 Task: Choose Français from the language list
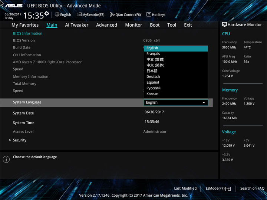[x=176, y=54]
